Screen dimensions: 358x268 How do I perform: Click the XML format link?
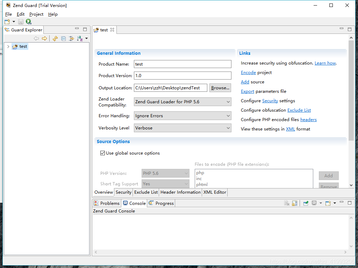[290, 129]
